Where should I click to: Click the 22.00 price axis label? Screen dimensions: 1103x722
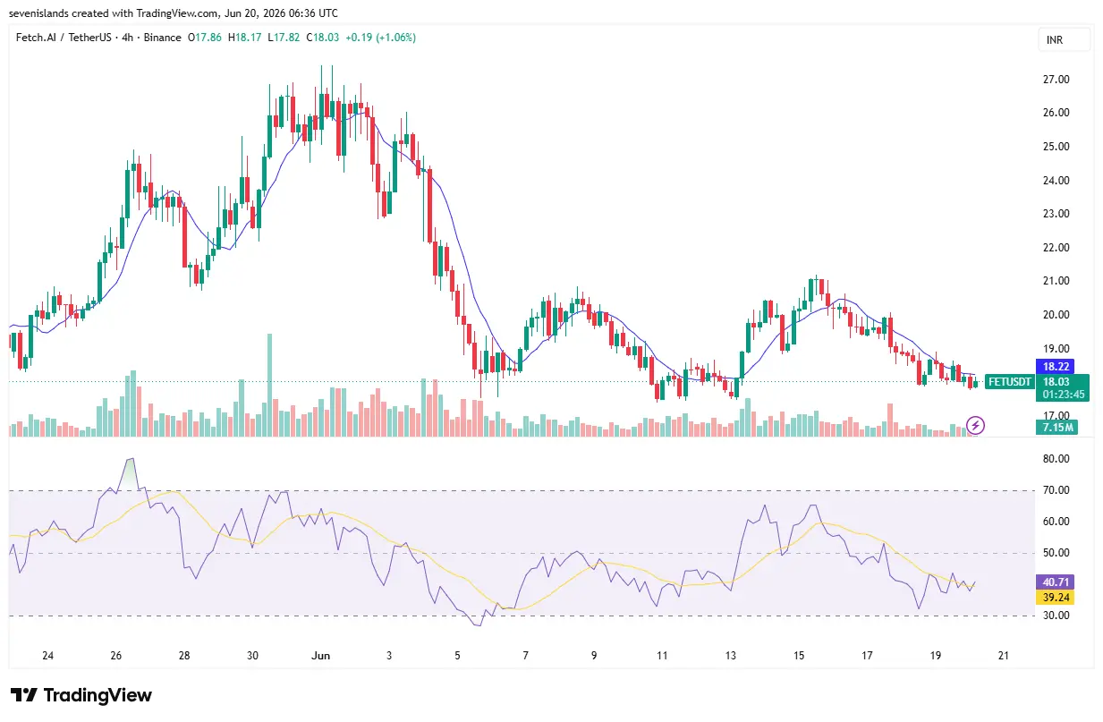(1056, 248)
